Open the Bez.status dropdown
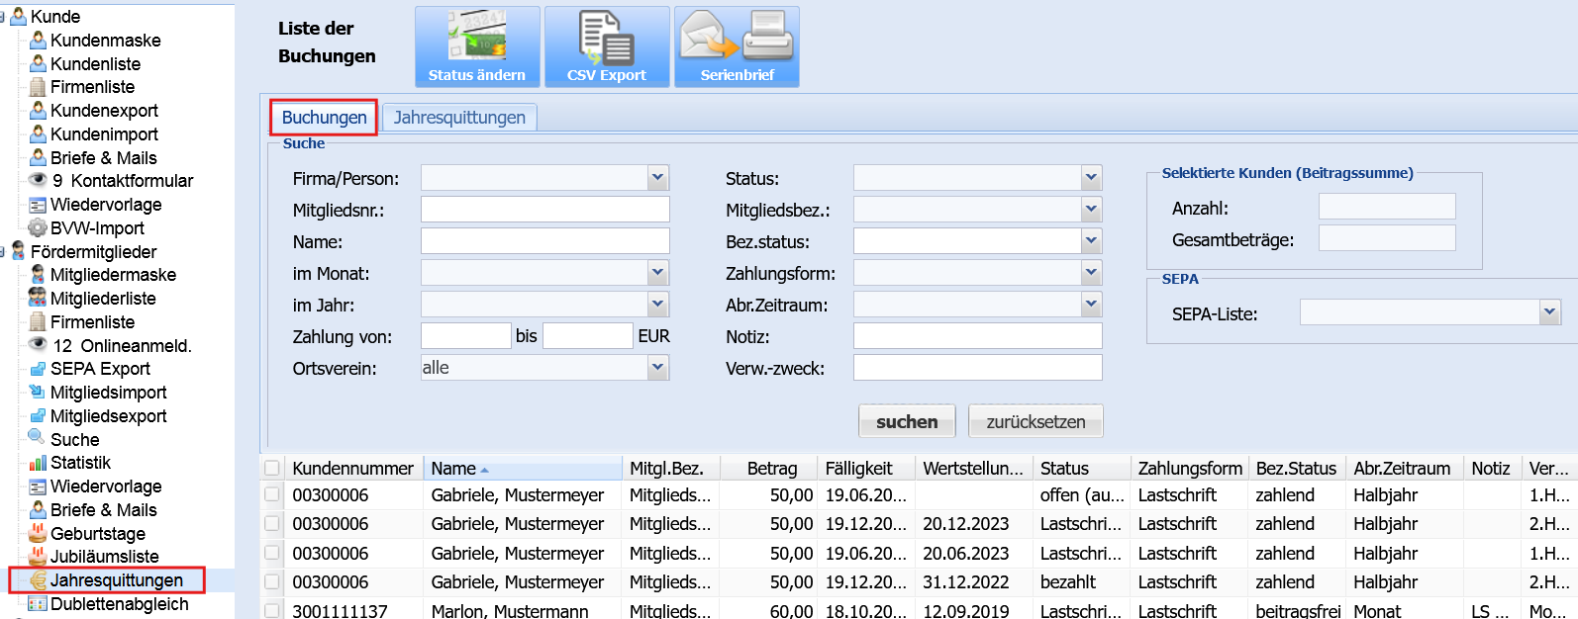1578x619 pixels. 1091,241
